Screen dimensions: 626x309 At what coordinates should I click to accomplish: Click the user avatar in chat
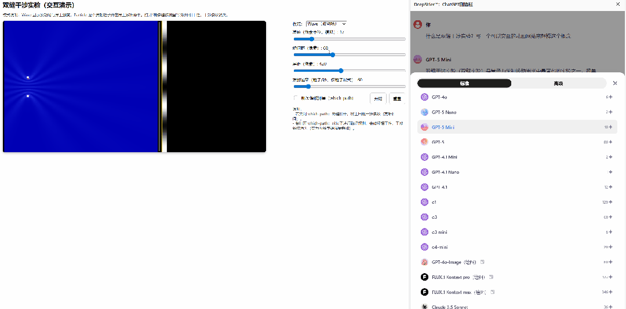pos(417,25)
